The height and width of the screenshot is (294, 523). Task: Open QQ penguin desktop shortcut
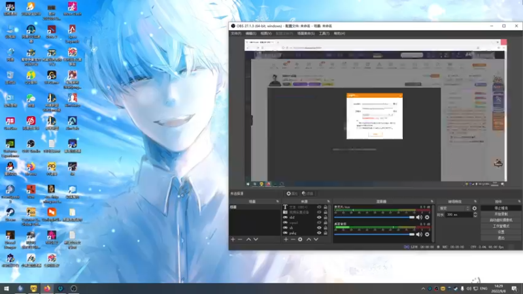(10, 169)
